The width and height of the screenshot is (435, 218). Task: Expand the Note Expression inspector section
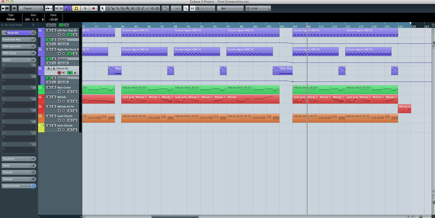(x=19, y=46)
